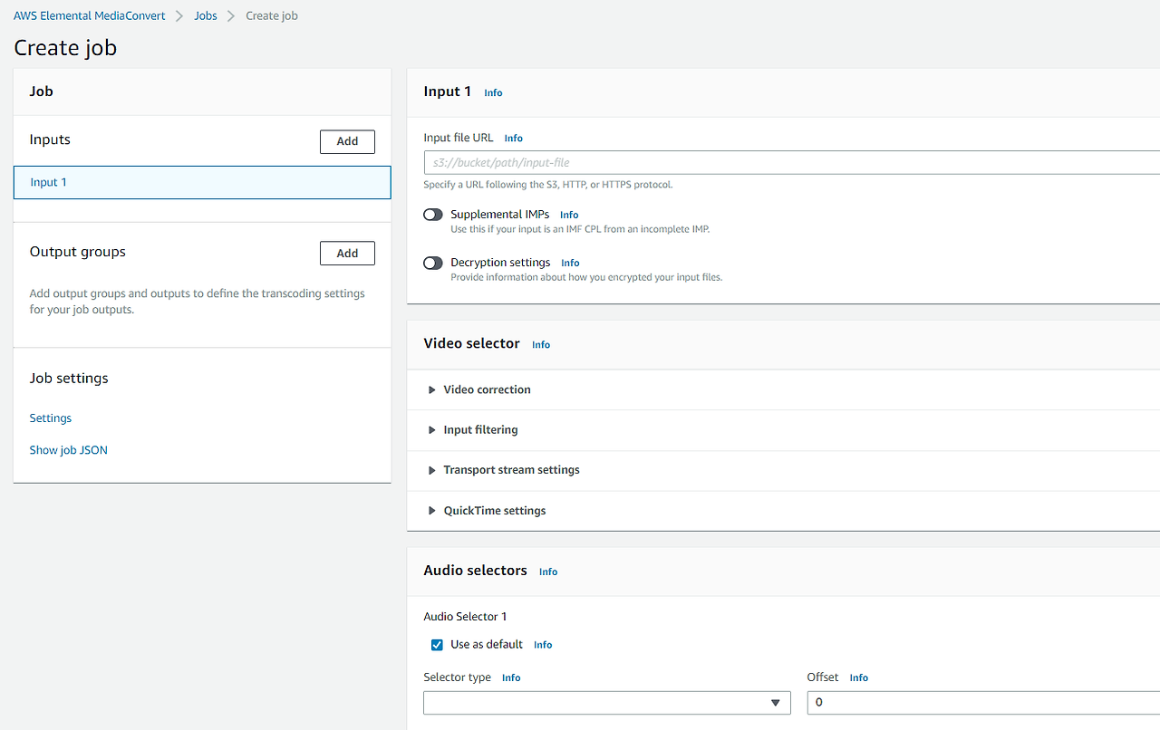Click the Job settings heading
This screenshot has width=1160, height=730.
[x=69, y=379]
